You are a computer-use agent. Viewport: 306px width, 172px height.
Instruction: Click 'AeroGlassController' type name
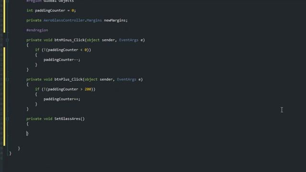click(64, 20)
